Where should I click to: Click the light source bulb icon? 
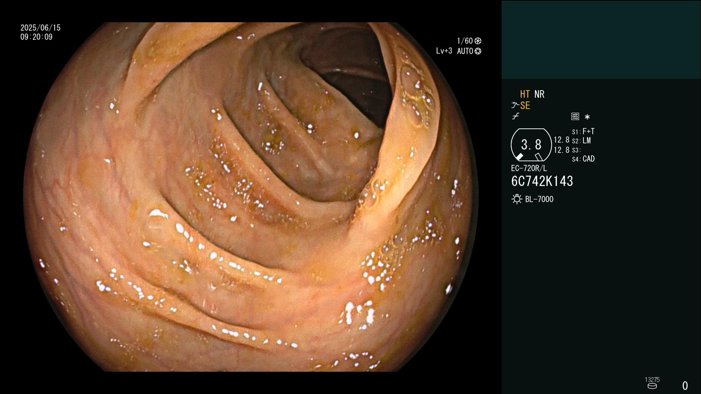pyautogui.click(x=517, y=199)
